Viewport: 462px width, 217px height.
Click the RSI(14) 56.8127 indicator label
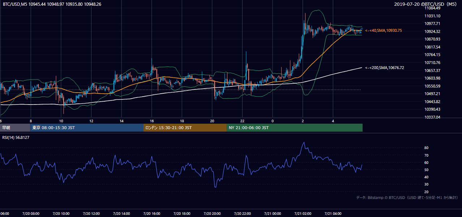[x=16, y=137]
